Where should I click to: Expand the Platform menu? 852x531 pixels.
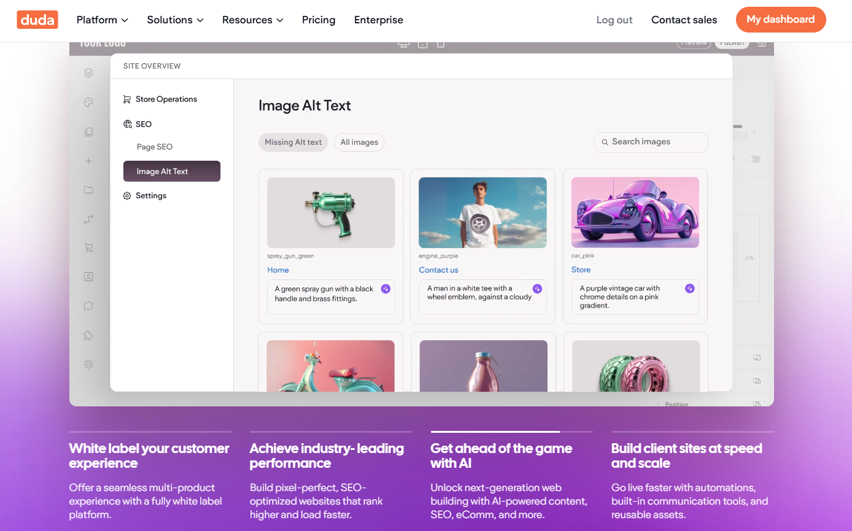pos(102,20)
